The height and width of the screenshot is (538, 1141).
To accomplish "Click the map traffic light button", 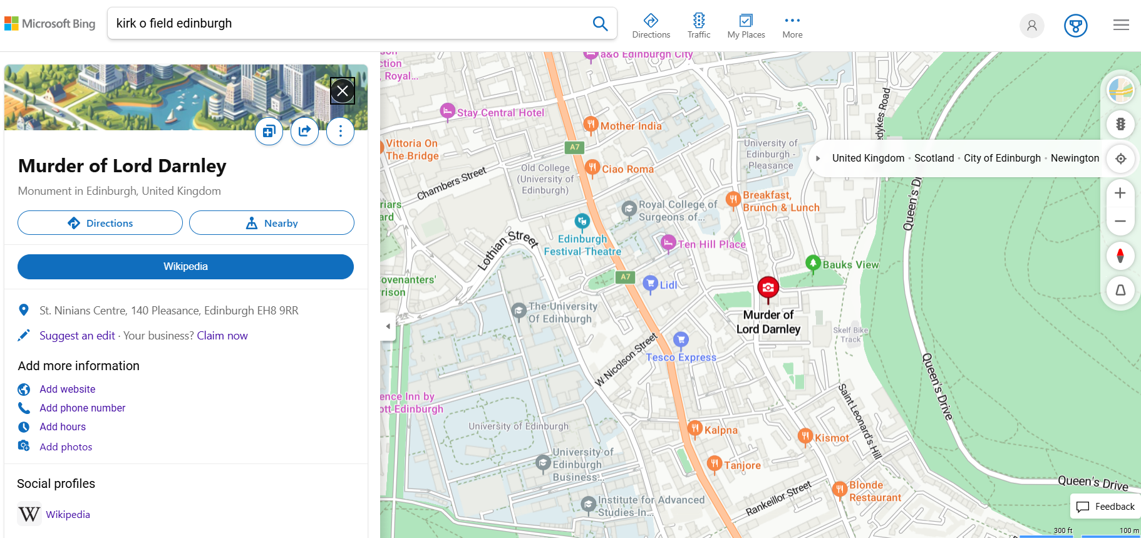I will click(x=1120, y=124).
